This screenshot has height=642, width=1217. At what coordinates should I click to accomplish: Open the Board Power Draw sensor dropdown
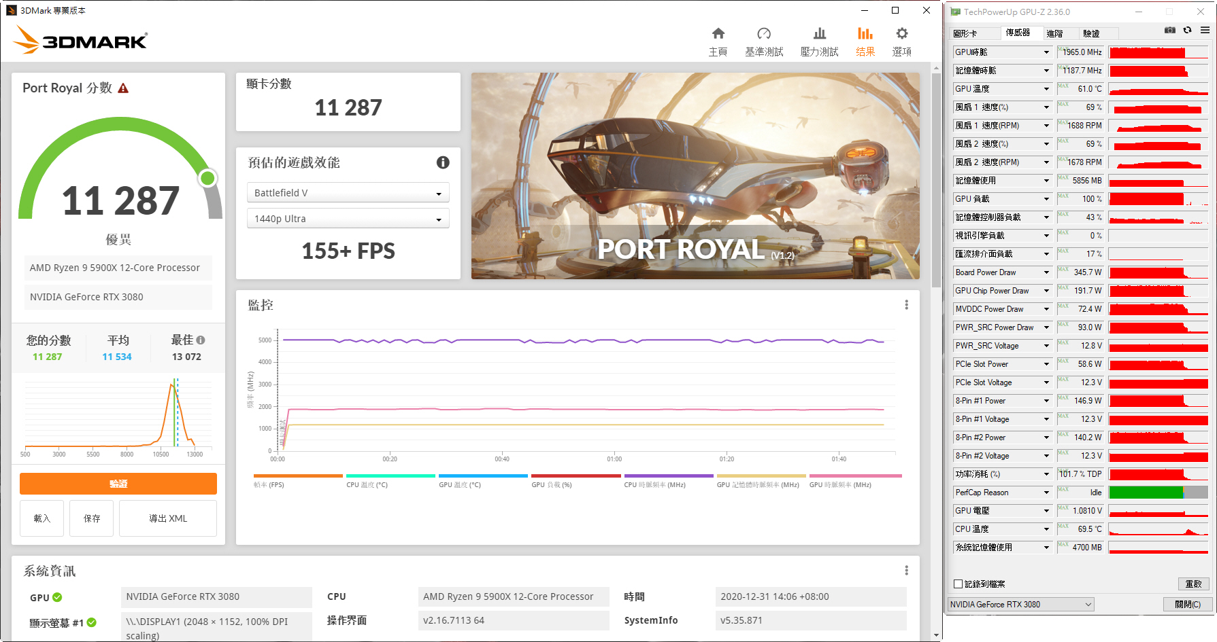[1003, 272]
